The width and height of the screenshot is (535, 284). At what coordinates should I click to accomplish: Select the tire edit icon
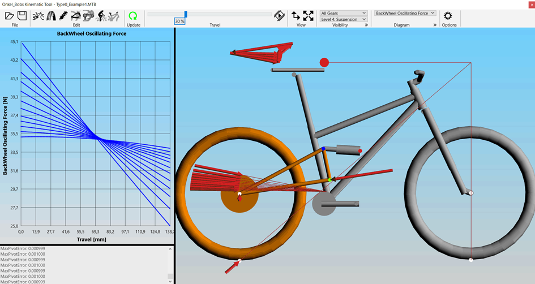pyautogui.click(x=51, y=16)
